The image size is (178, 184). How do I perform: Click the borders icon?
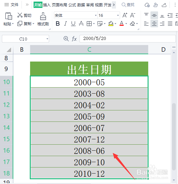(89, 23)
